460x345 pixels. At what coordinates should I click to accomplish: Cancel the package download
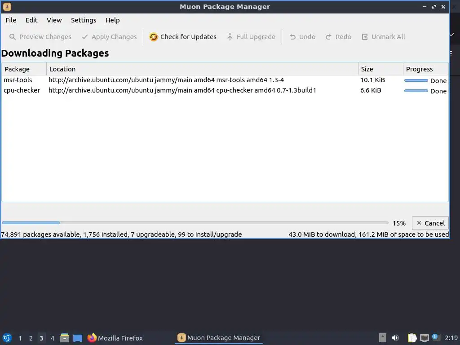[430, 223]
